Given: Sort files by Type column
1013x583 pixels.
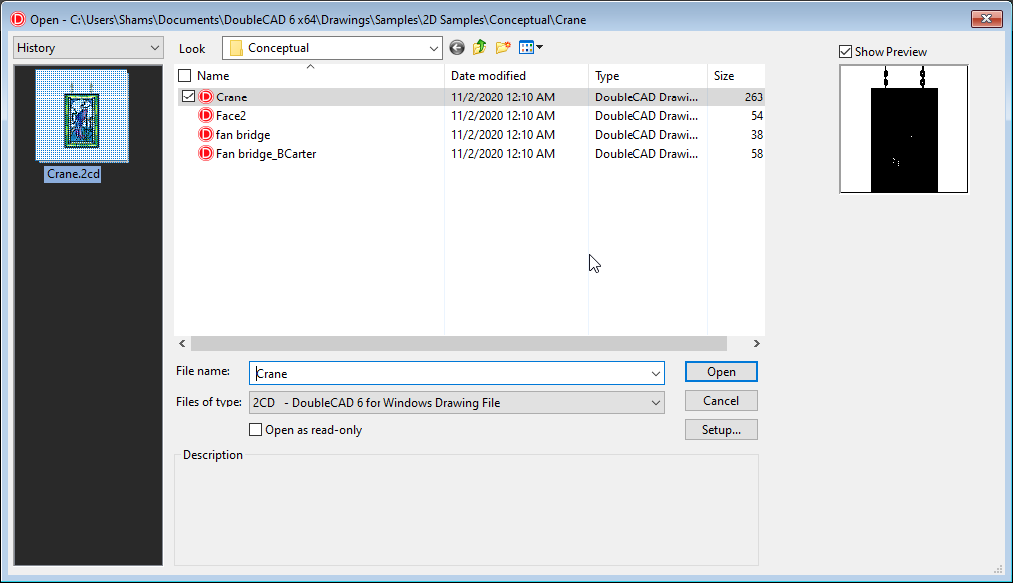Looking at the screenshot, I should (x=607, y=76).
